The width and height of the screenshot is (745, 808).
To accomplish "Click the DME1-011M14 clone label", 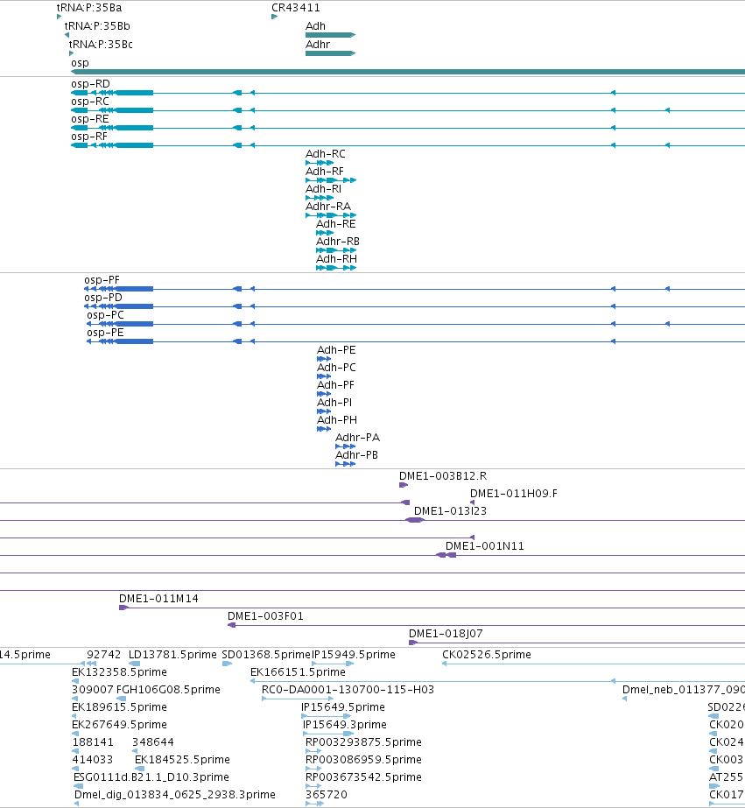I will [158, 599].
